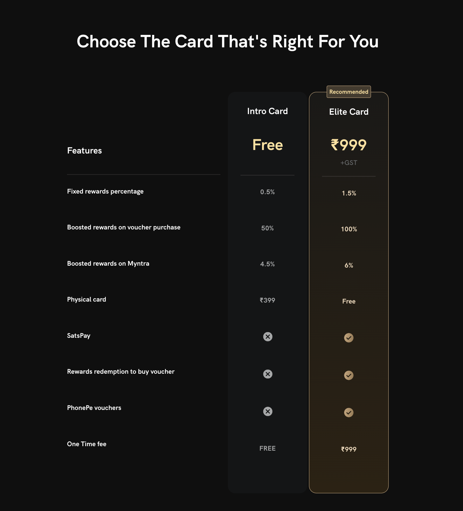
Task: Click Intro Card's rewards redemption cross icon
Action: pyautogui.click(x=268, y=374)
